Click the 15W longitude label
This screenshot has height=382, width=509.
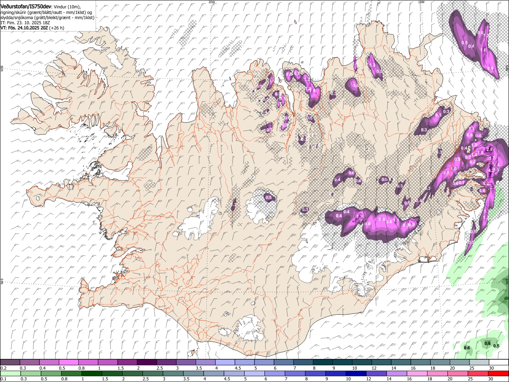tap(421, 2)
